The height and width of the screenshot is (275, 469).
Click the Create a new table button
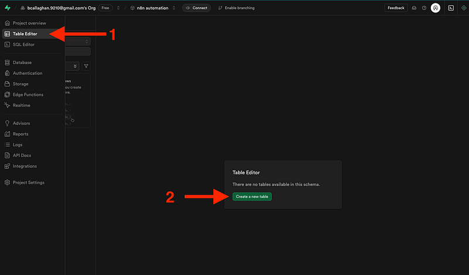pyautogui.click(x=252, y=197)
